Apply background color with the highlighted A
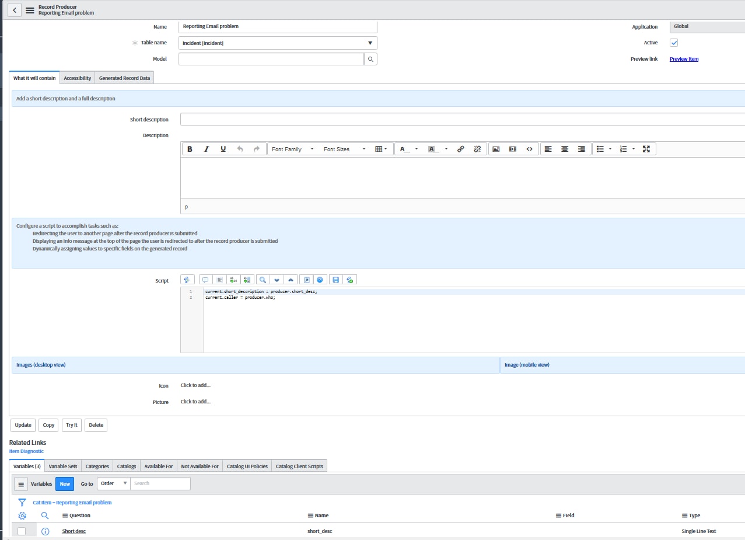The height and width of the screenshot is (540, 745). (434, 149)
